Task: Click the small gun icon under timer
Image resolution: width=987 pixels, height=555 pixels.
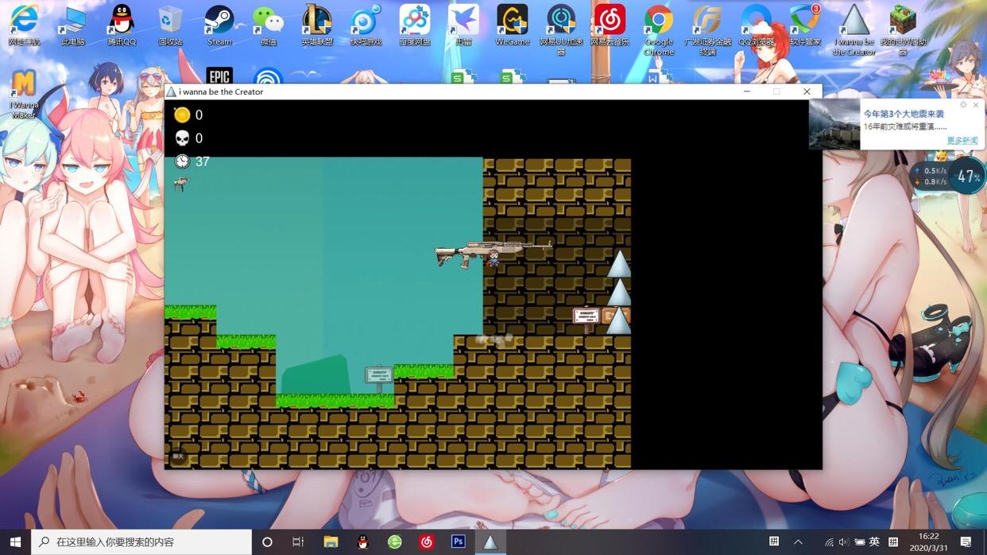Action: point(181,183)
